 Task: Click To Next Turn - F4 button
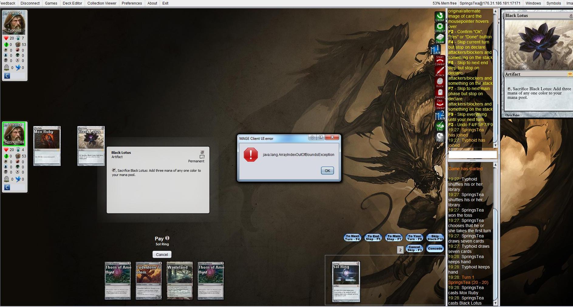click(352, 238)
